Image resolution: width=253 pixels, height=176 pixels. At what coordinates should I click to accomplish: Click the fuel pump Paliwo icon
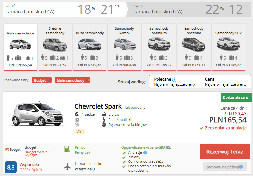67,149
